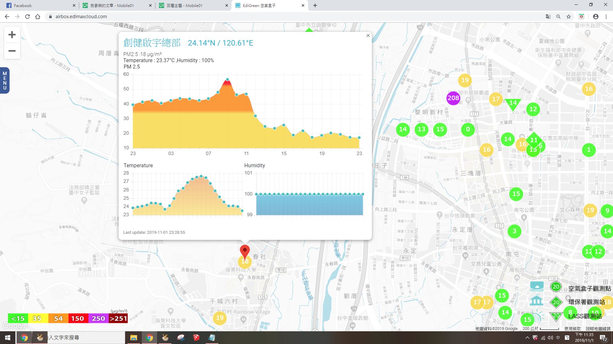Open Chrome's three-dot menu
Image resolution: width=613 pixels, height=344 pixels.
point(606,17)
